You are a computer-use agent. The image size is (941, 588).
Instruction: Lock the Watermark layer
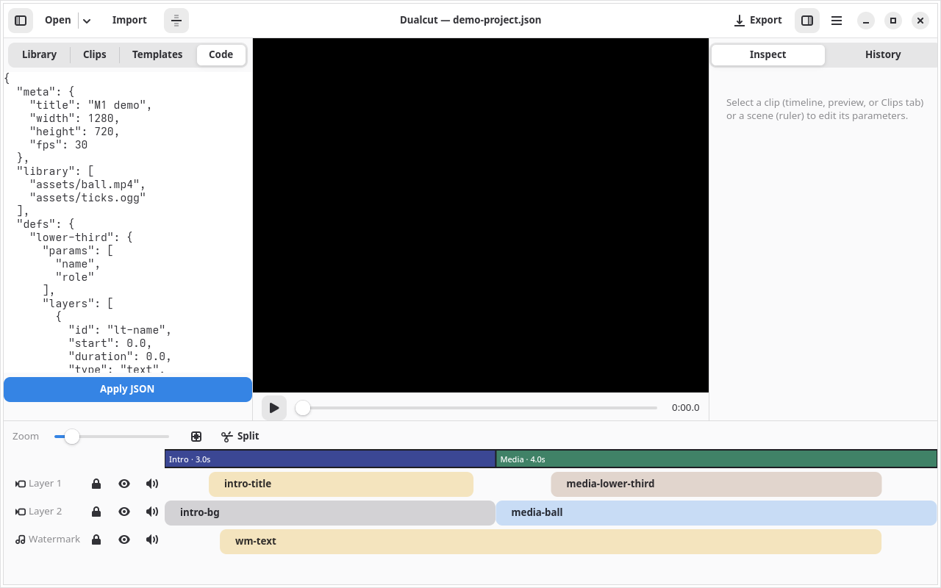click(96, 539)
